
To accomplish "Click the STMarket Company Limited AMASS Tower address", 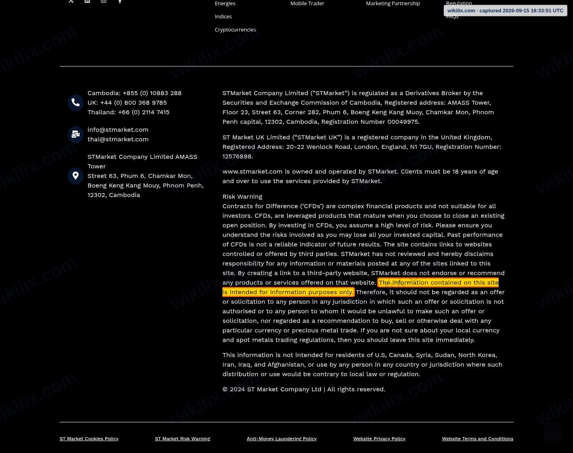I will click(146, 176).
